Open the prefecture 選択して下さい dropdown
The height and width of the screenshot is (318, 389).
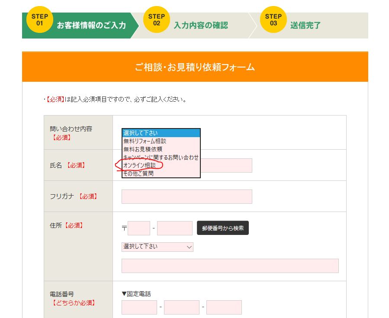coord(157,247)
